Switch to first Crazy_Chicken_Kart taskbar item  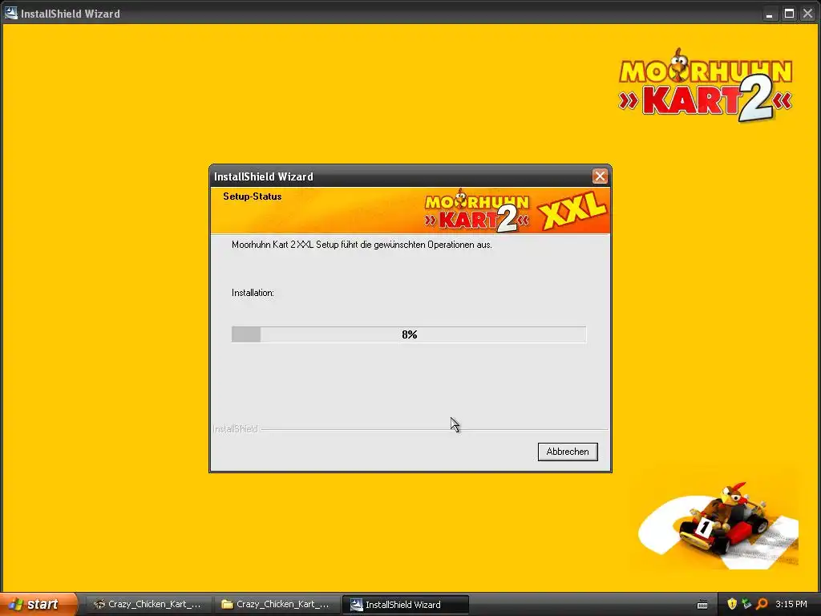point(148,604)
